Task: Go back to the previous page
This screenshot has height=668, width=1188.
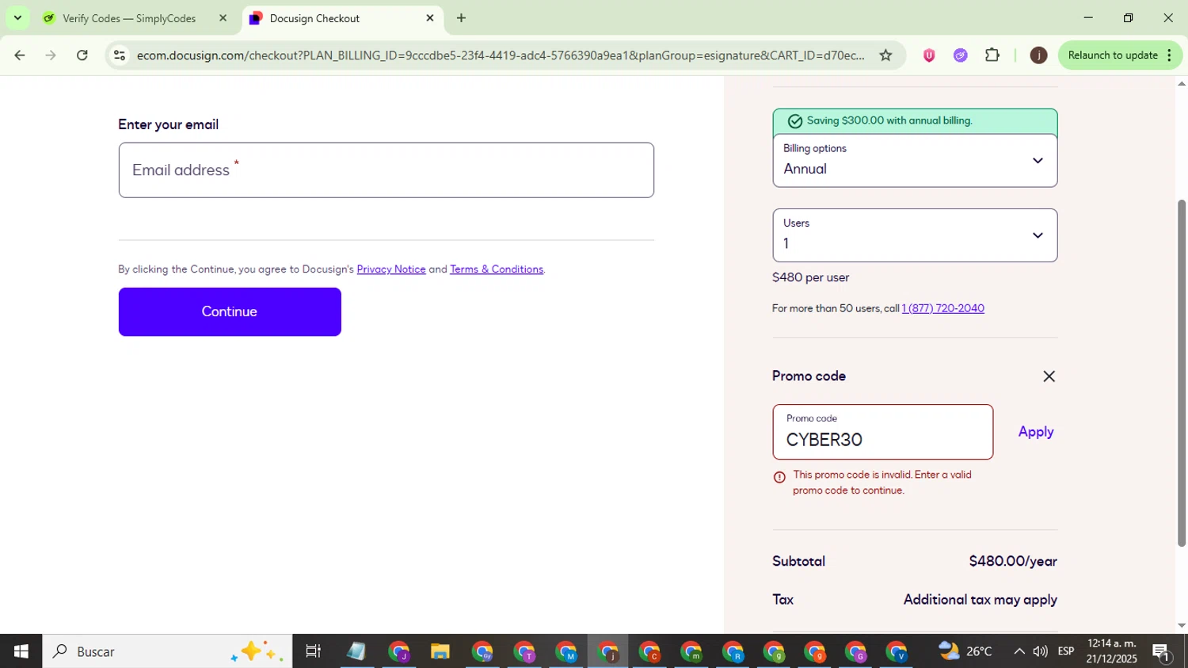Action: 20,55
